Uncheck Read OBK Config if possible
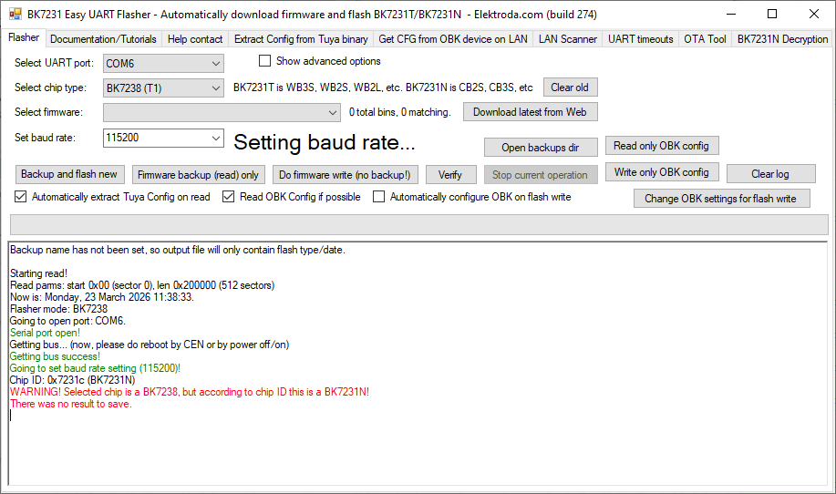Screen dimensions: 836x494 228,197
